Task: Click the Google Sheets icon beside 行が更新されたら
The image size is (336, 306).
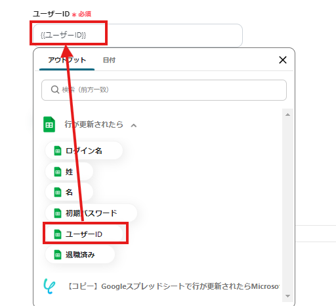Action: point(49,124)
